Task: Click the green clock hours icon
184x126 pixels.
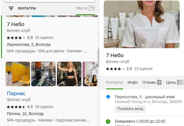Action: (x=108, y=122)
